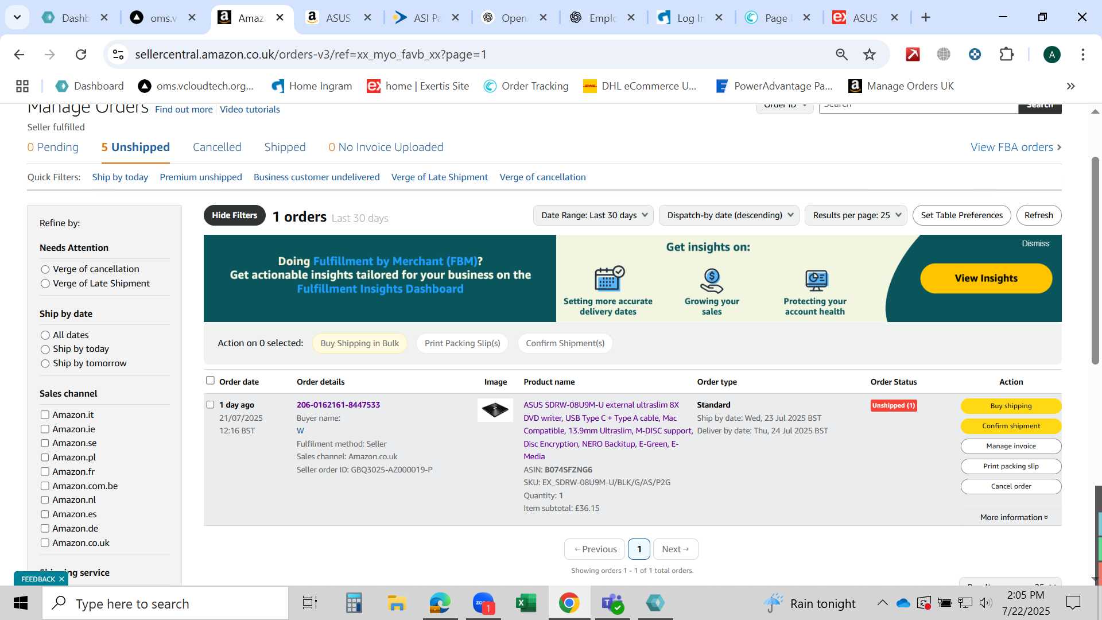Close the active Amazon tab

coord(280,17)
